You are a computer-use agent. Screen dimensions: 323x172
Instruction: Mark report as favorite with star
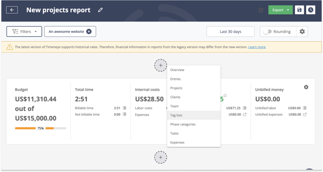pos(261,10)
